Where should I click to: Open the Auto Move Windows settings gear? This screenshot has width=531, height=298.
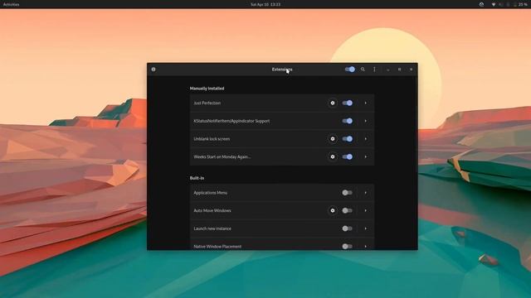[333, 210]
